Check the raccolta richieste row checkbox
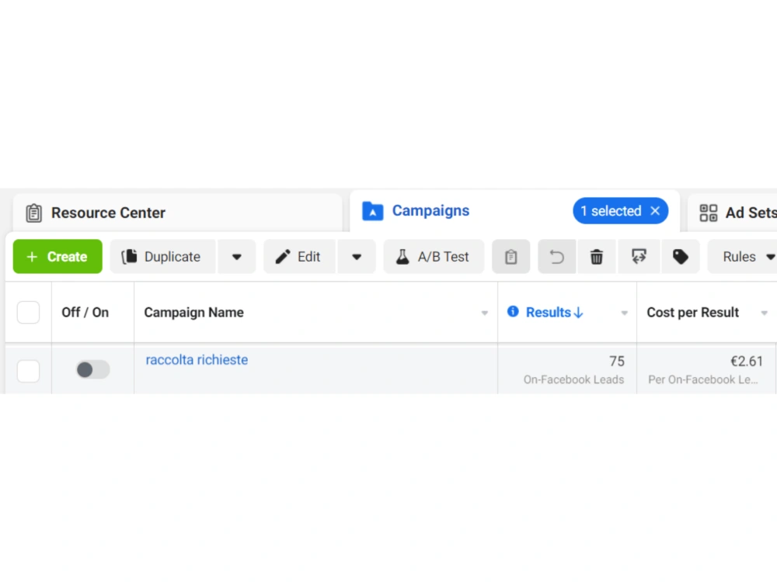777x582 pixels. pos(28,371)
